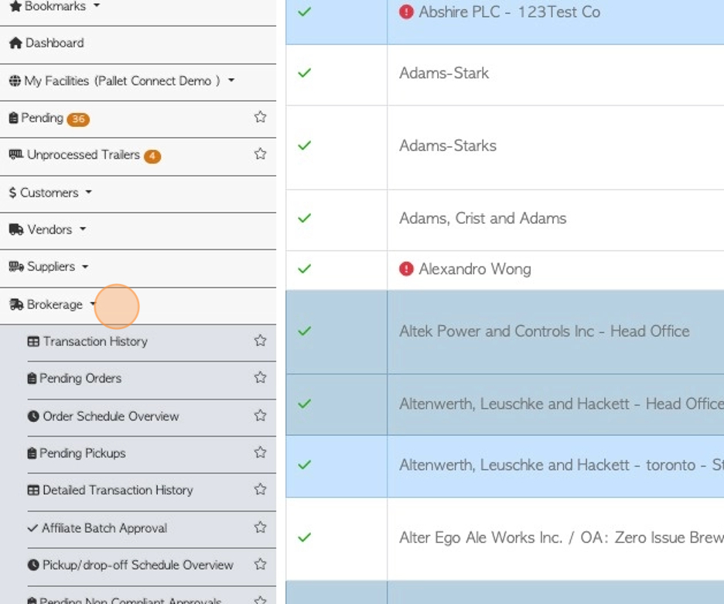
Task: Star the Detailed Transaction History entry
Action: (261, 489)
